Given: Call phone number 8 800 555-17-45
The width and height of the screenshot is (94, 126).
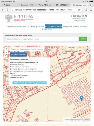Looking at the screenshot, I should click(79, 16).
